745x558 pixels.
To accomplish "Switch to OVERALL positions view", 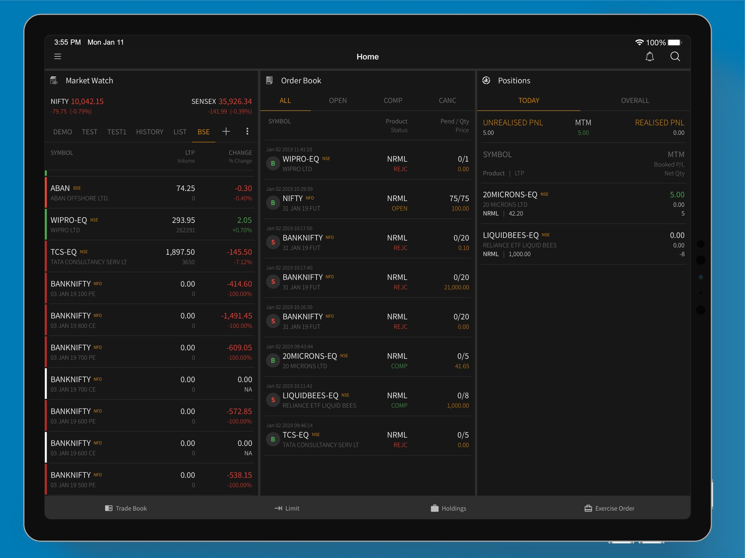I will tap(635, 100).
